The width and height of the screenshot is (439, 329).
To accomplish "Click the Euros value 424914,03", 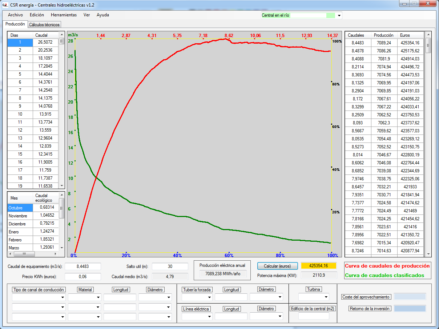I will [410, 59].
